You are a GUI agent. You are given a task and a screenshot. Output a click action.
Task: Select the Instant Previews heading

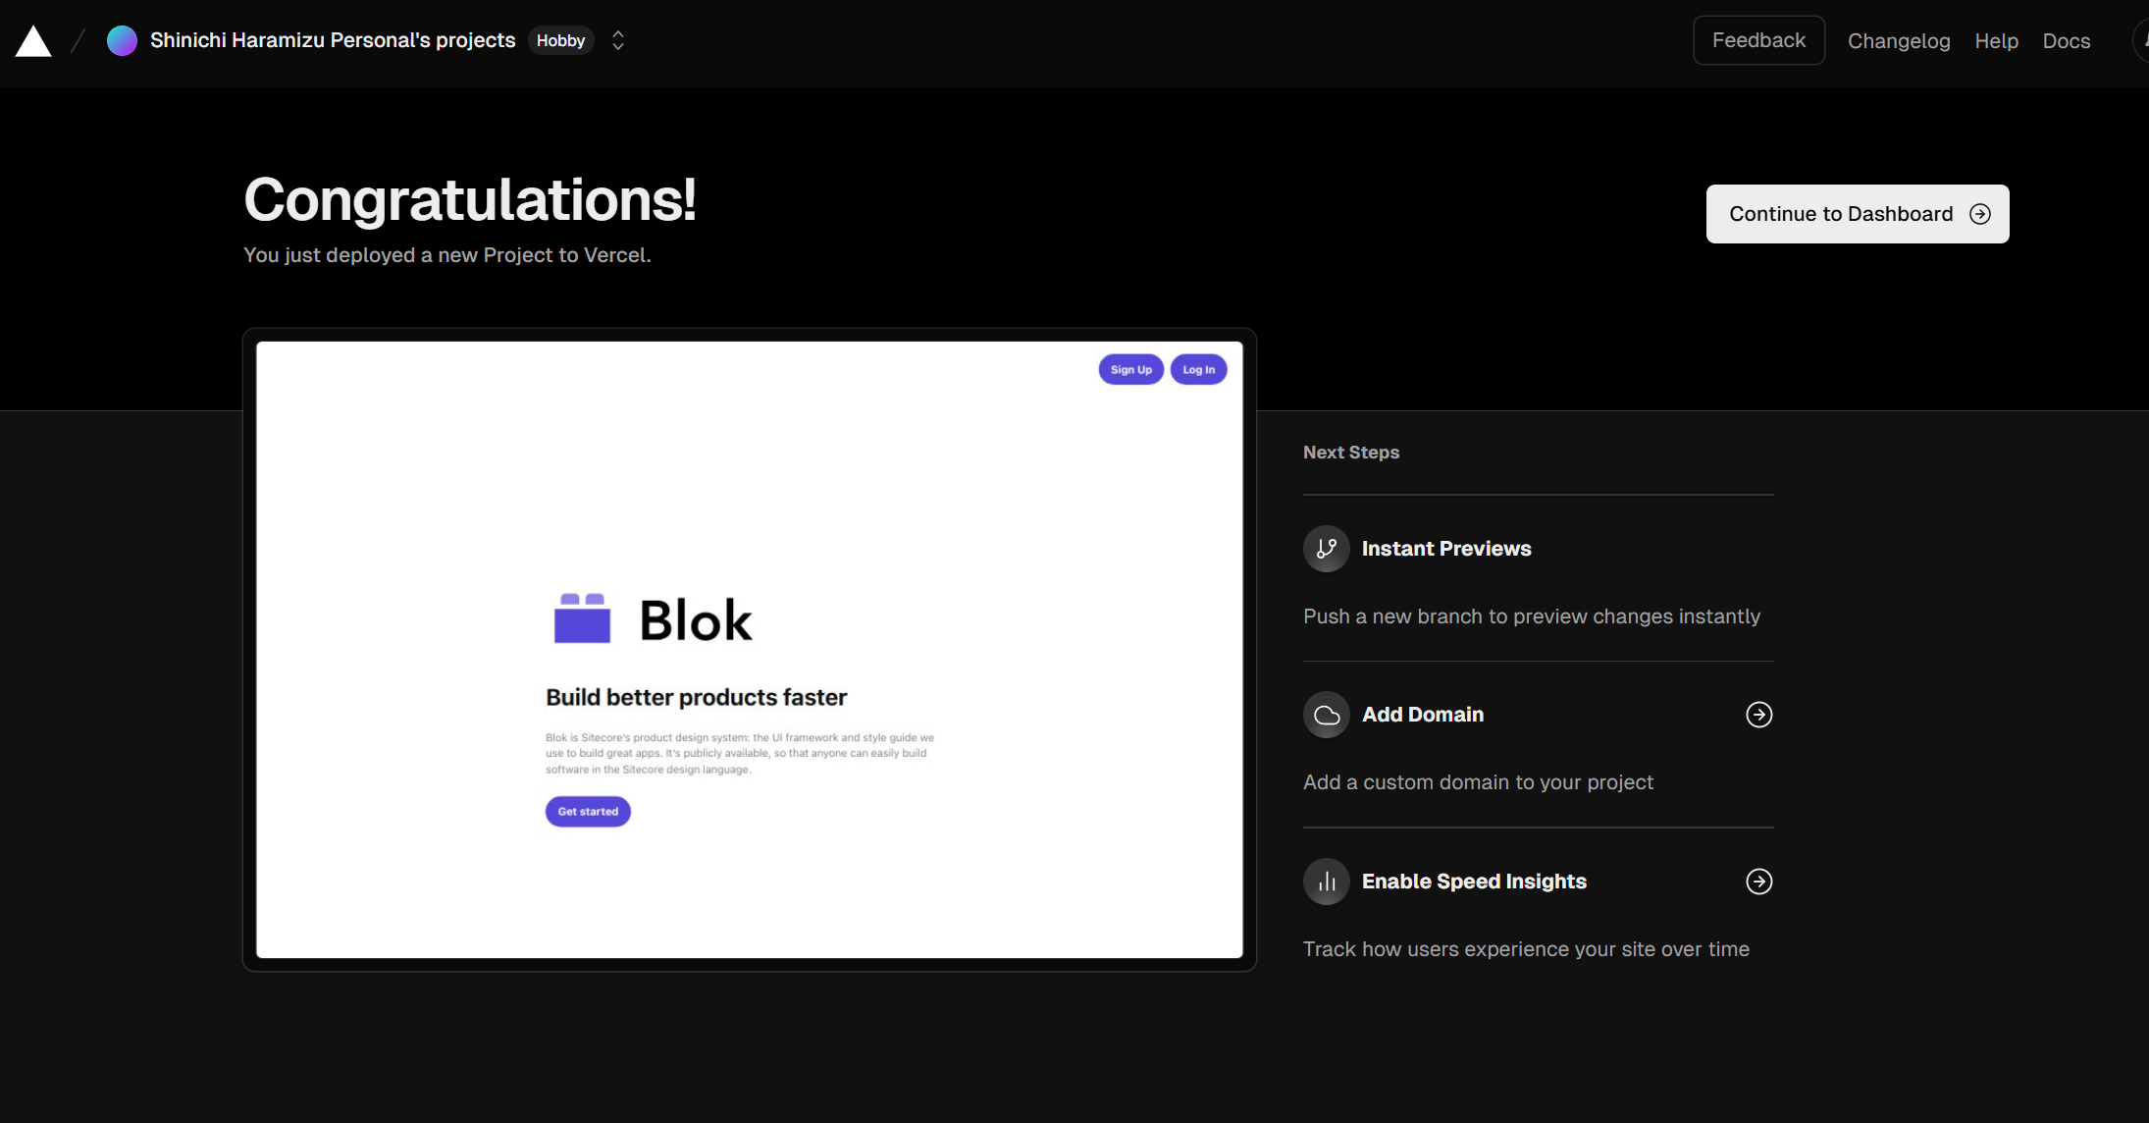point(1446,549)
